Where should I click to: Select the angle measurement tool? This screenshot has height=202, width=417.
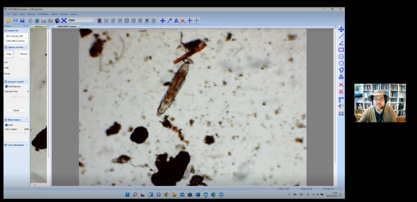pos(341,43)
